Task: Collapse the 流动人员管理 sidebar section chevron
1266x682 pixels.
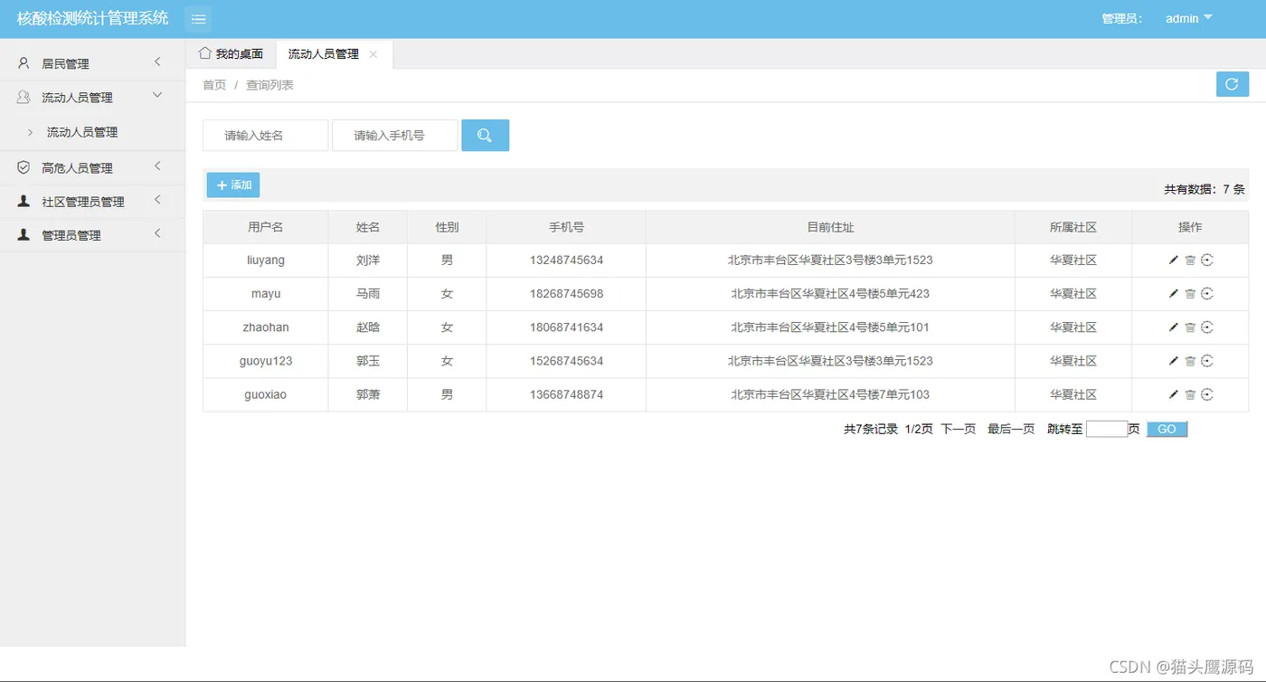Action: pyautogui.click(x=157, y=95)
